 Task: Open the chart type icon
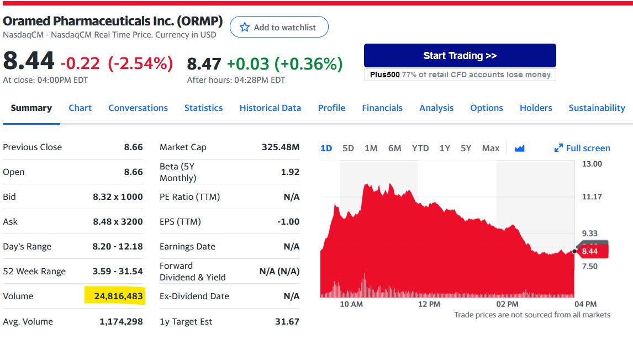click(519, 148)
